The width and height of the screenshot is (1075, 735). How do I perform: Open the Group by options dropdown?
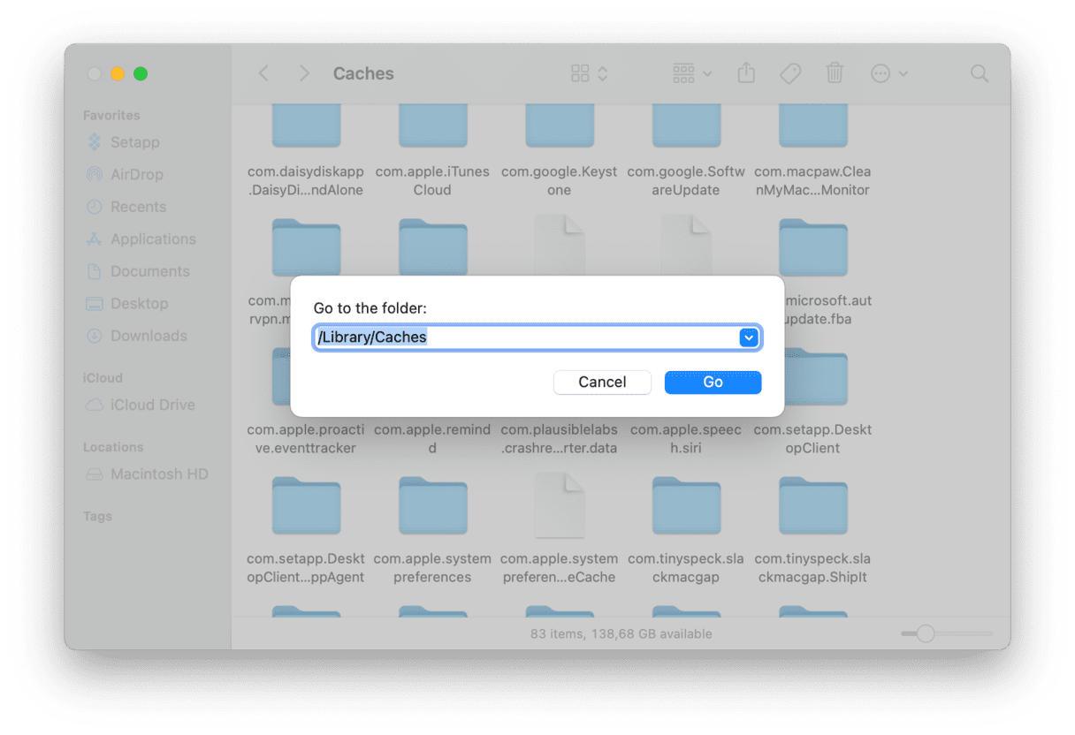(x=692, y=73)
